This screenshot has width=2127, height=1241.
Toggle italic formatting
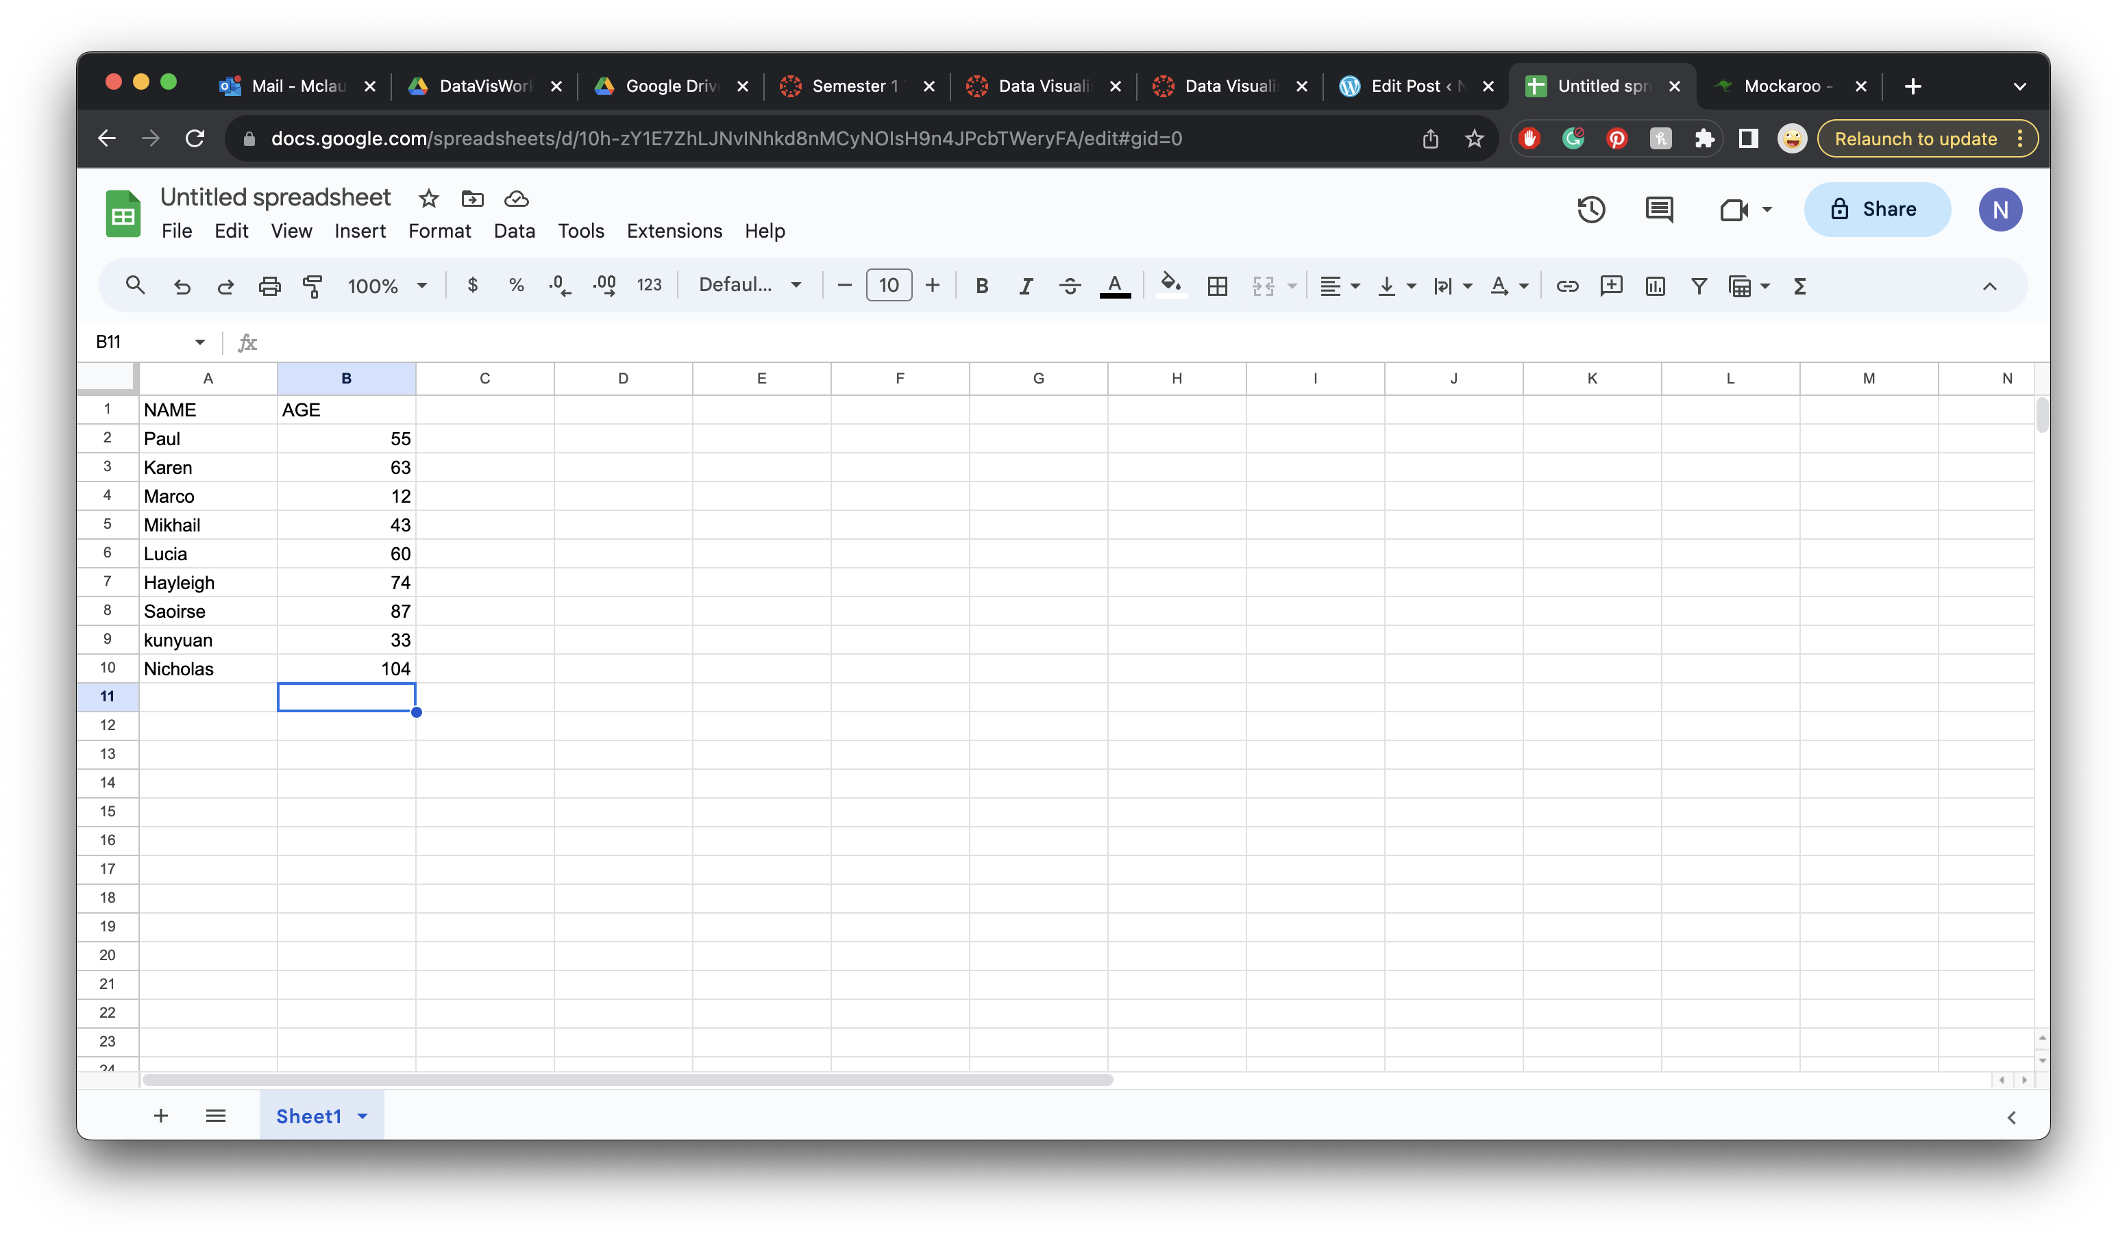point(1026,286)
